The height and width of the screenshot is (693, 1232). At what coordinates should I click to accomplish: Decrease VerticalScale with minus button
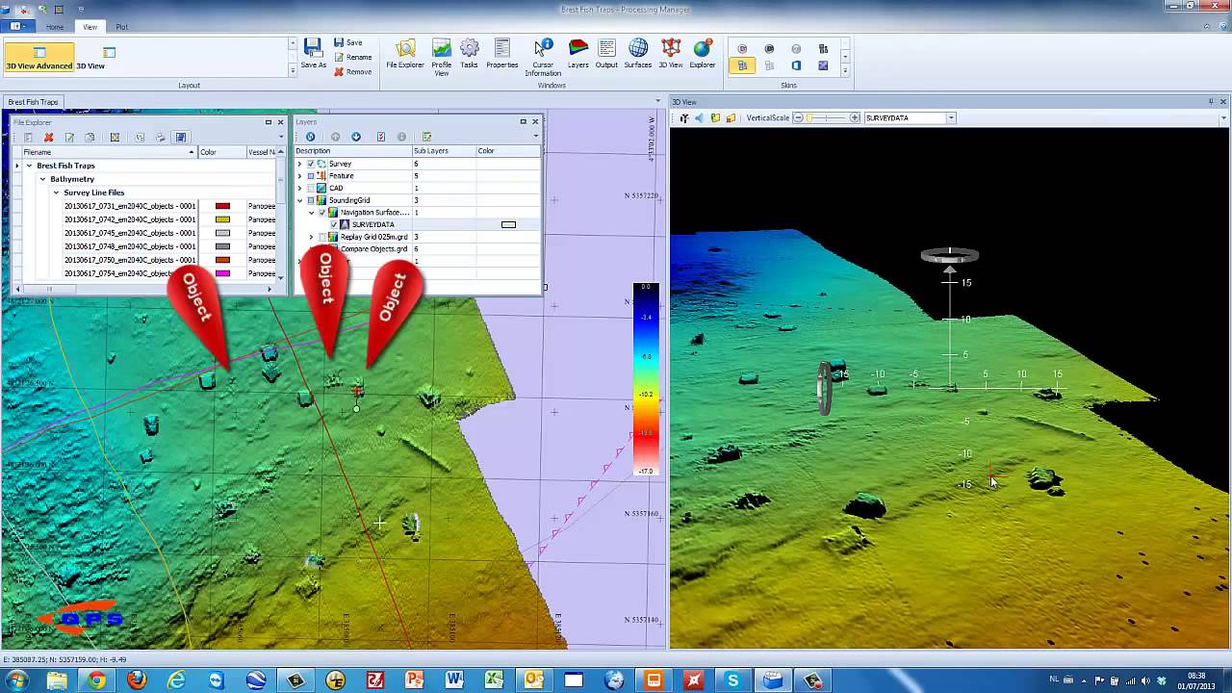pos(798,117)
